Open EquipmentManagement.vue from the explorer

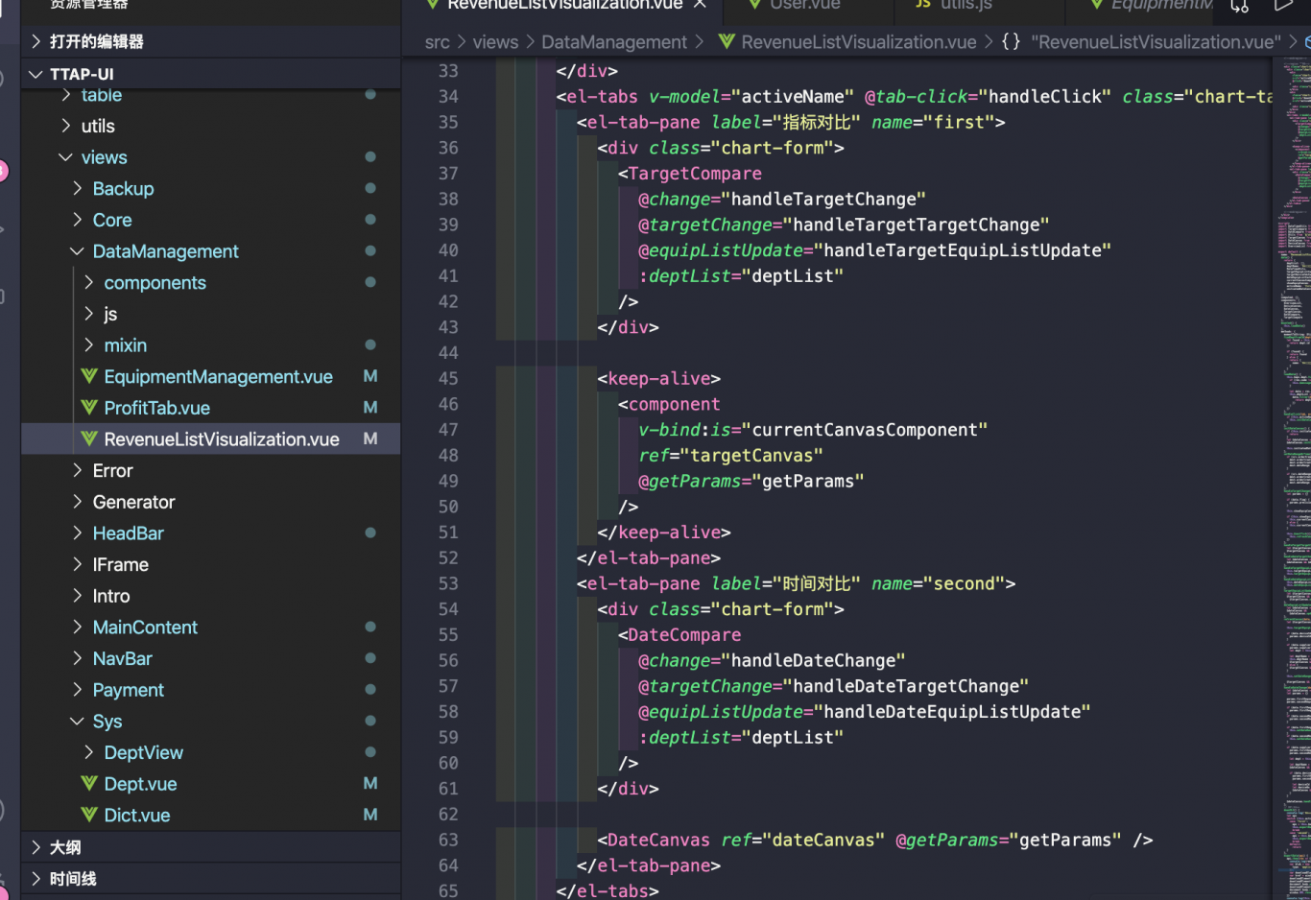211,376
